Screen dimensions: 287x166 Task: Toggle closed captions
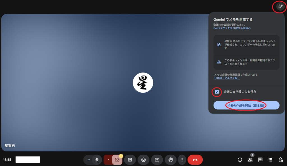coord(130,160)
